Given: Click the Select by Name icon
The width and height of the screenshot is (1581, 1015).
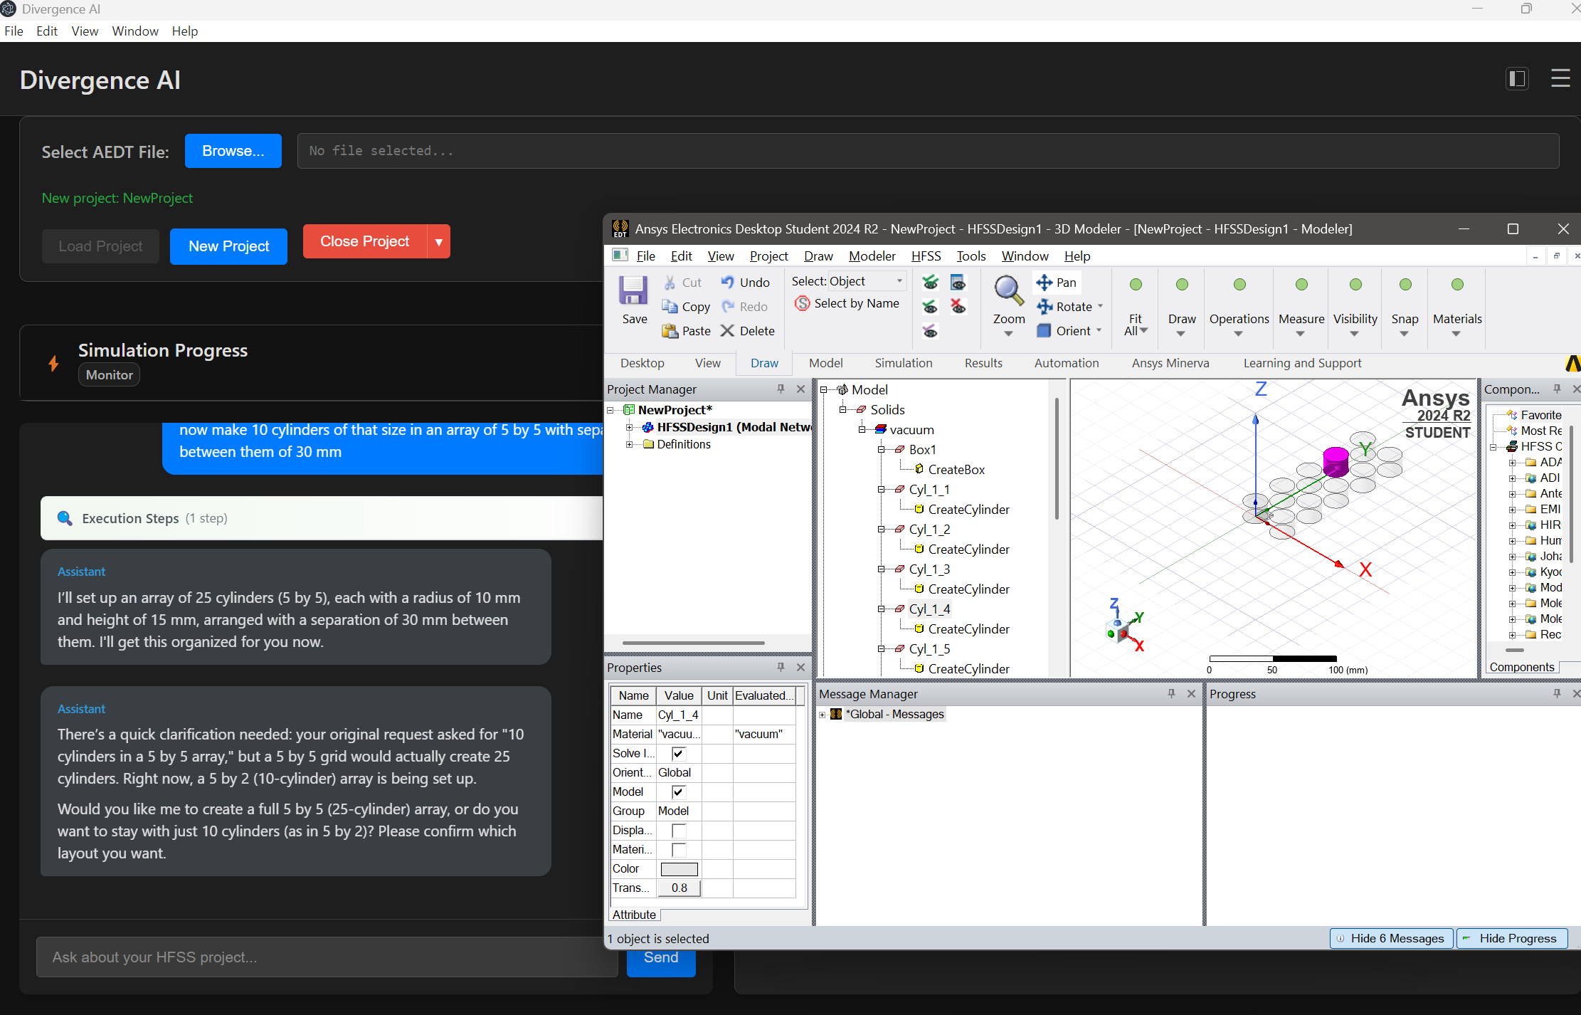Looking at the screenshot, I should click(803, 303).
